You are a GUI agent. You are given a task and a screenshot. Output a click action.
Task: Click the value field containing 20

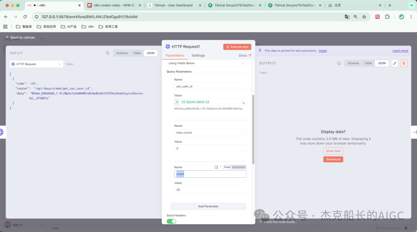click(210, 190)
